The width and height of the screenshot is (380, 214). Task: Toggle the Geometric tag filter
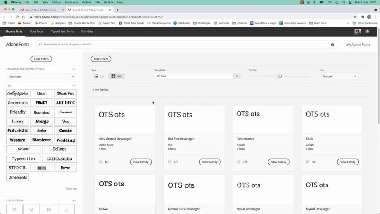click(x=18, y=103)
